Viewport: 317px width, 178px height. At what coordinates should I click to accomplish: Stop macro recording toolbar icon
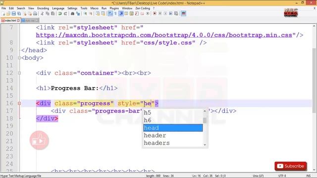pyautogui.click(x=160, y=13)
